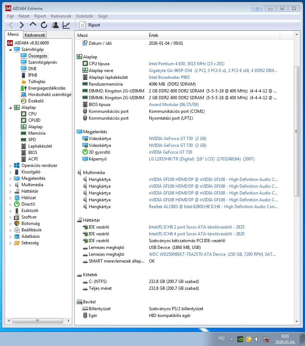The image size is (305, 346).
Task: Select the Érzékelő sensor icon item
Action: pos(24,101)
